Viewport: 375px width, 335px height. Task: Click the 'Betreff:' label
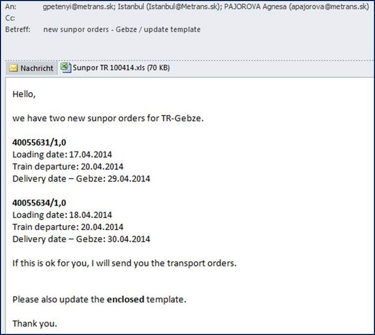coord(18,30)
